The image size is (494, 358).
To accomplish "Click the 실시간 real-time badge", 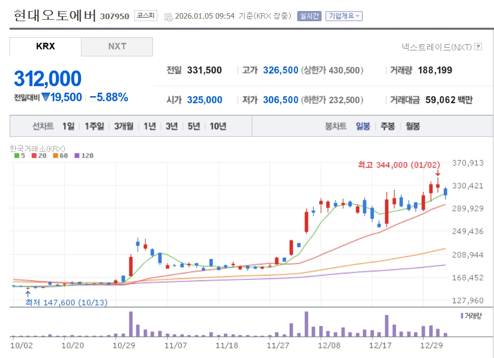I will [x=309, y=16].
